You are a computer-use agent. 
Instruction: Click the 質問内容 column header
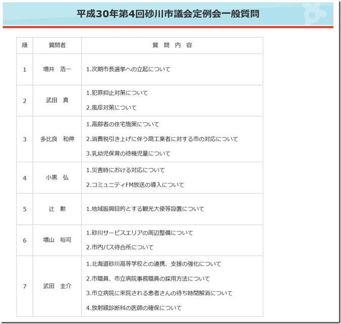tap(172, 45)
